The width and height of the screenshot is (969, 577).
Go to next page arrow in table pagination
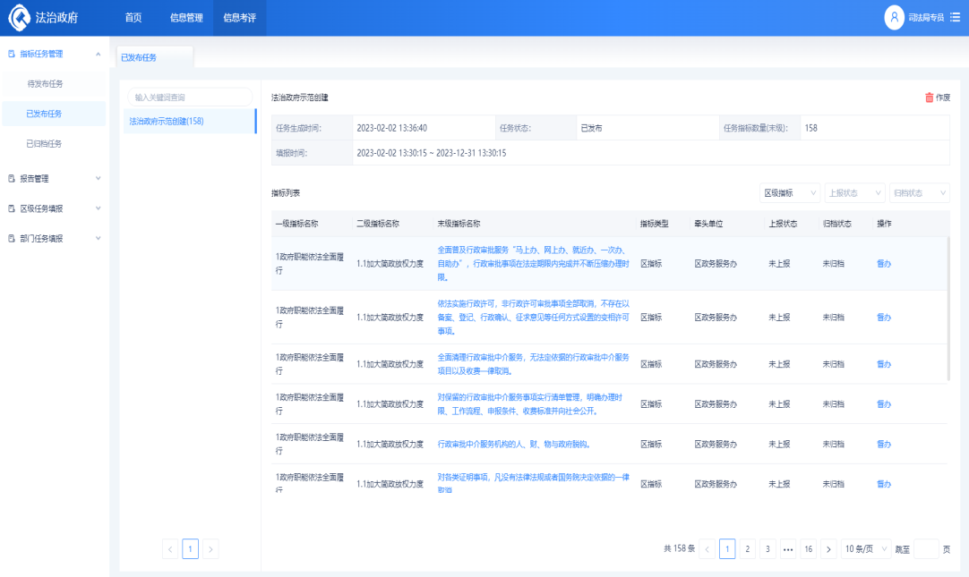click(x=828, y=549)
